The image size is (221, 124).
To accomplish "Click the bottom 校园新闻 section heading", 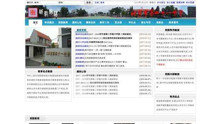I will (35, 118).
